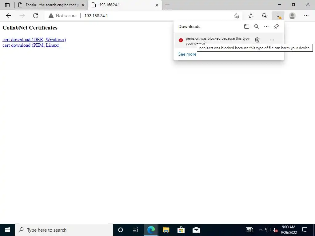The image size is (315, 236).
Task: Switch to the Ecosia search engine tab
Action: (x=51, y=5)
